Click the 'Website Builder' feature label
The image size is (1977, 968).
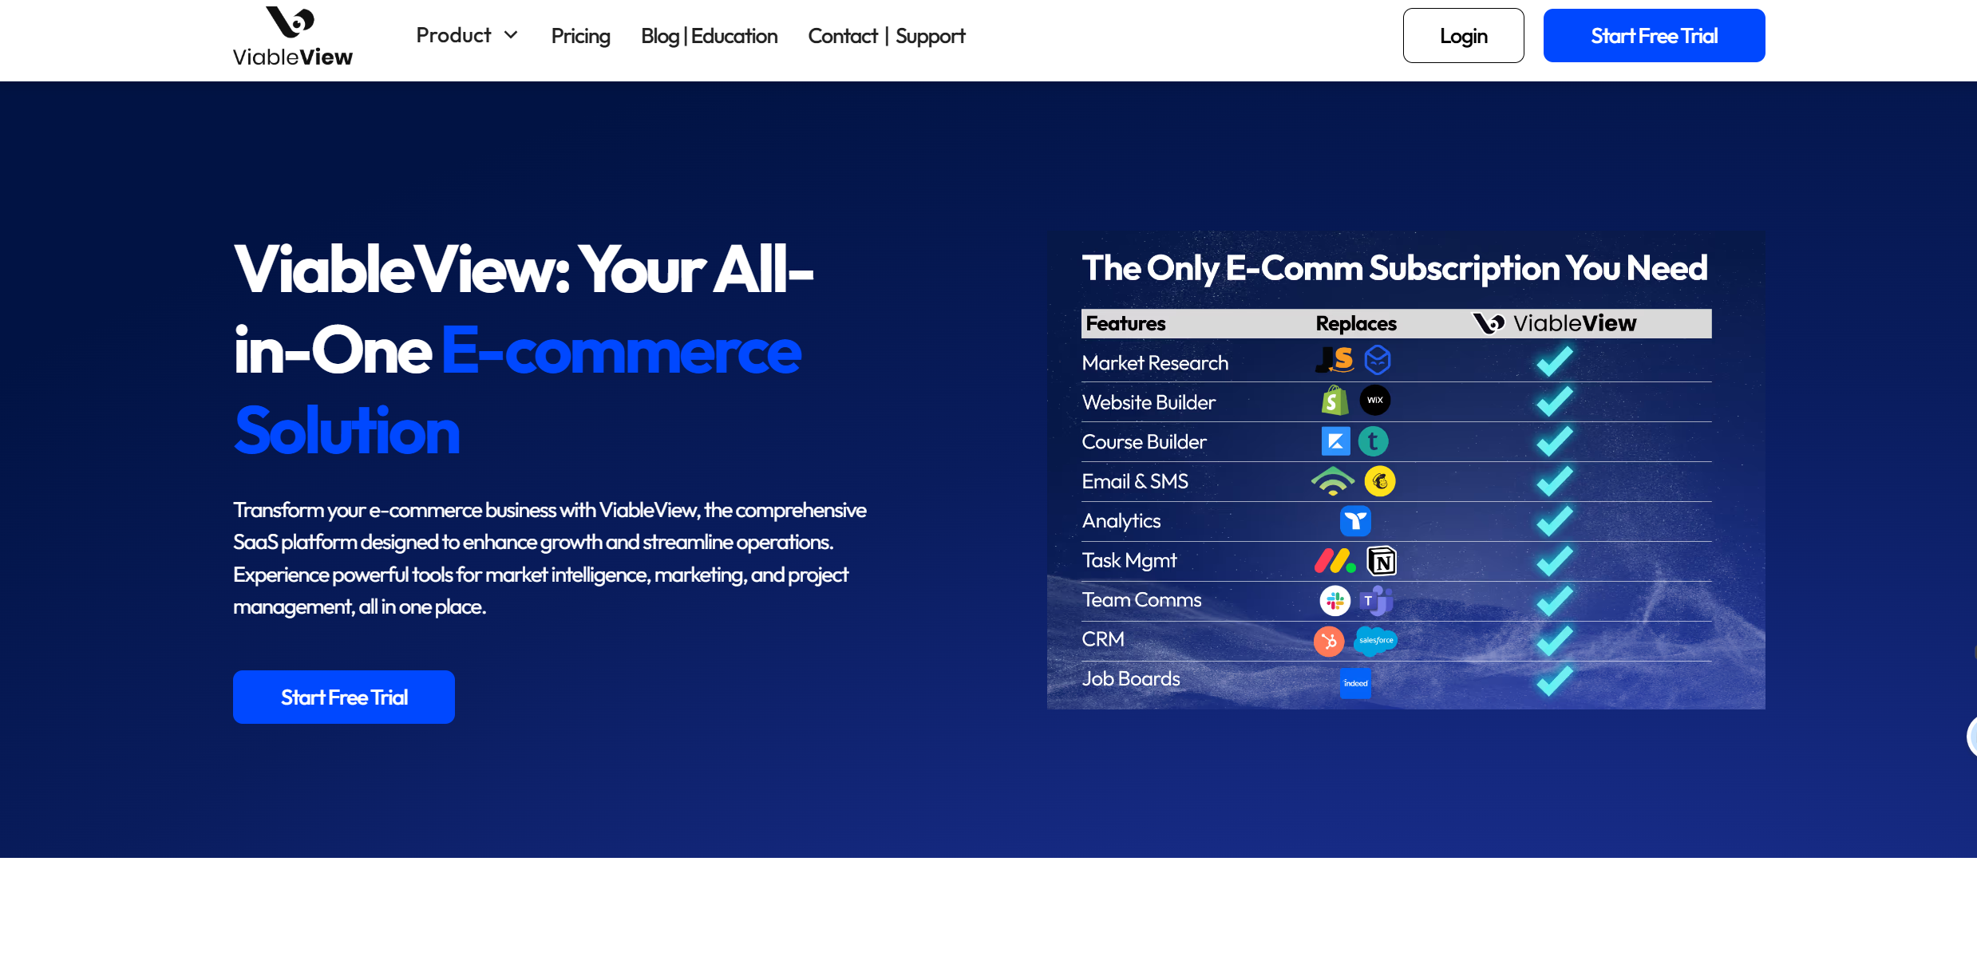pos(1149,402)
